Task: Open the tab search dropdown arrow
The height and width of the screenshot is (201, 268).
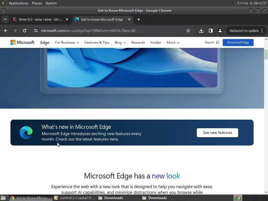Action: (5, 19)
